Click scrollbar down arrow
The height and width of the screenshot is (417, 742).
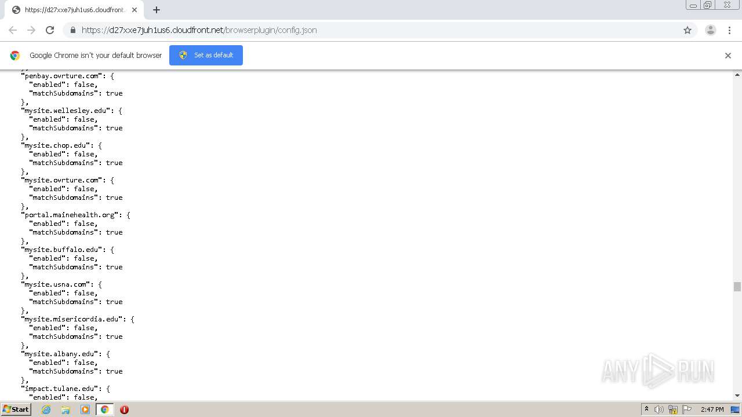pyautogui.click(x=737, y=396)
